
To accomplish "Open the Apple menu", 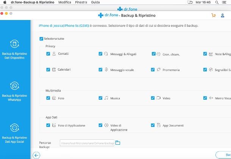I will coord(5,2).
